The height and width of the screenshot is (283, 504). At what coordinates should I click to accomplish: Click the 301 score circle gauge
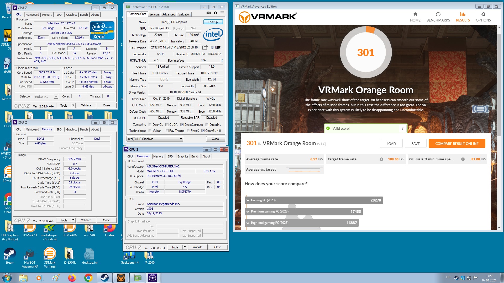366,52
